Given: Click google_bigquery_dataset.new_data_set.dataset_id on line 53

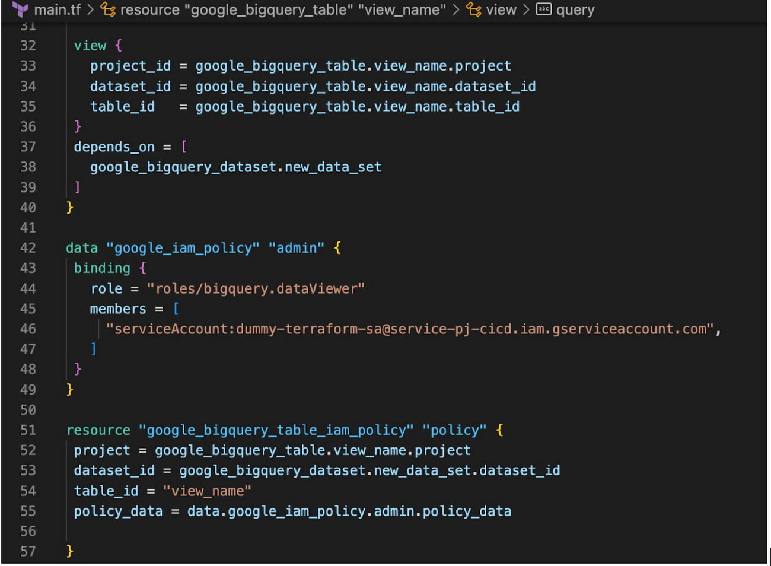Looking at the screenshot, I should (x=369, y=470).
